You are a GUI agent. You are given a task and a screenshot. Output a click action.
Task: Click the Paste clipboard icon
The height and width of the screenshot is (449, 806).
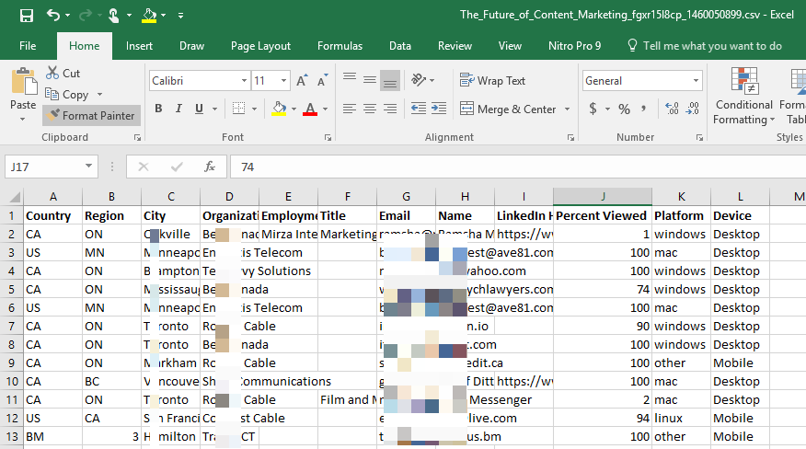pos(24,82)
